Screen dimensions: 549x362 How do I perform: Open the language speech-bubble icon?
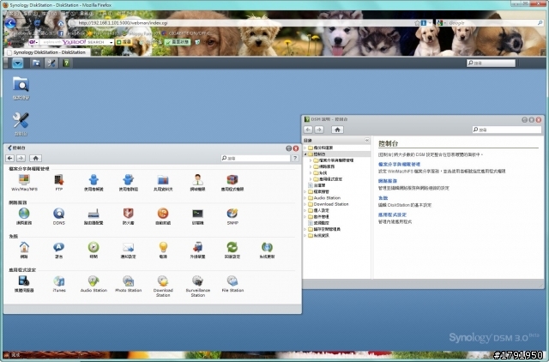point(59,248)
